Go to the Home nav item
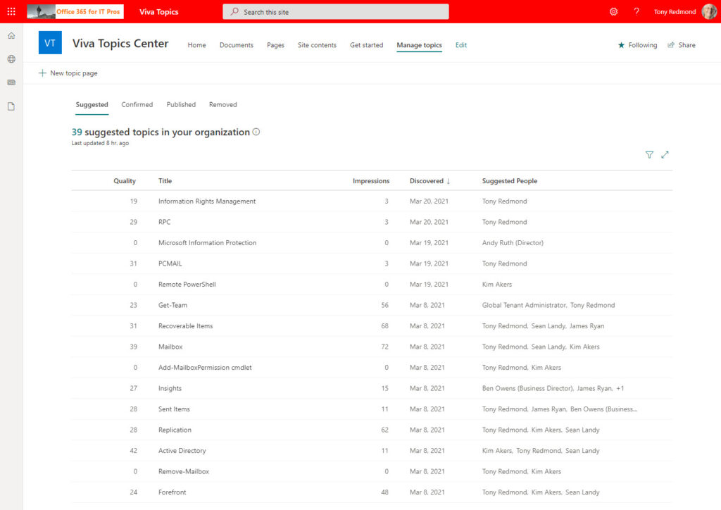This screenshot has height=510, width=721. 197,45
